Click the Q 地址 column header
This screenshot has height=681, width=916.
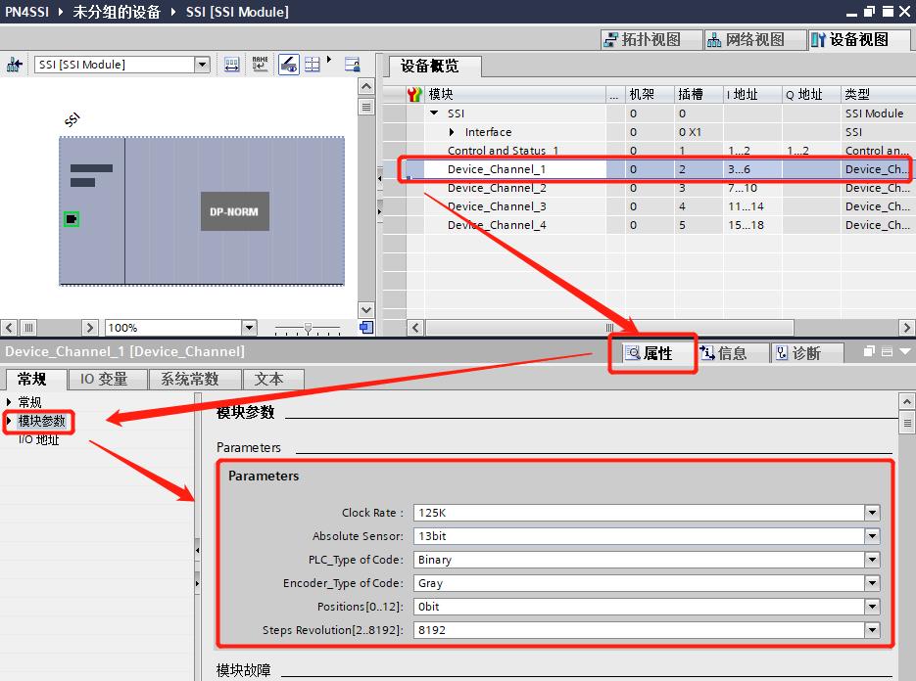click(x=811, y=94)
